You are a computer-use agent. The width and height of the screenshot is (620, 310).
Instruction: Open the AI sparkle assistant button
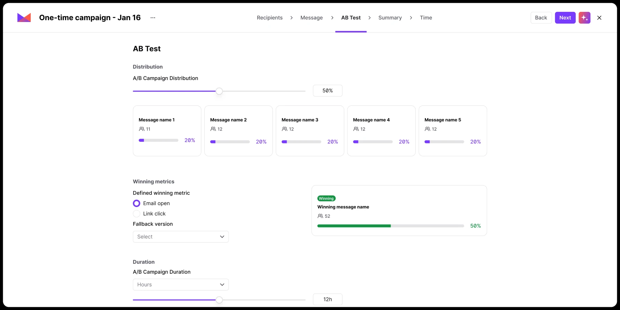click(584, 18)
